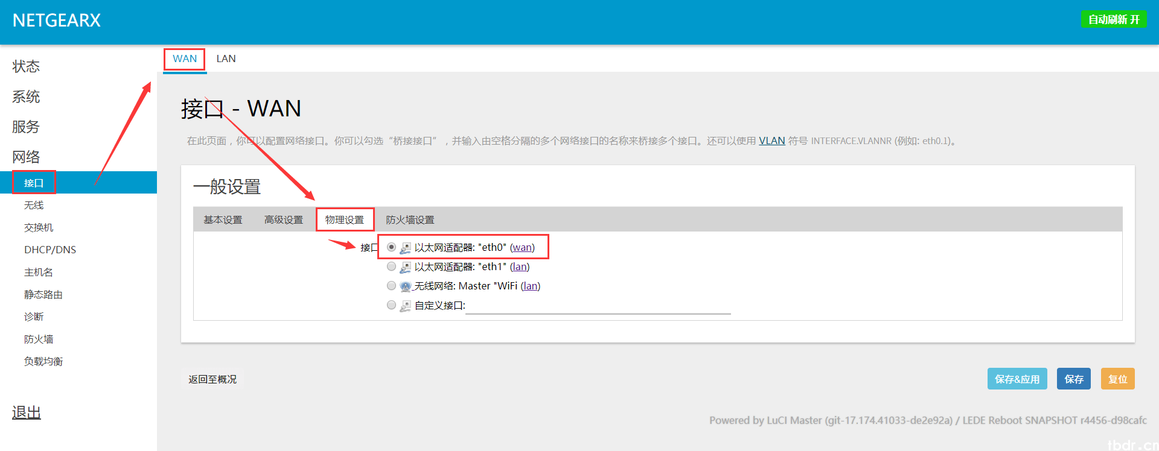Select the eth1 (lan) radio button
1159x451 pixels.
click(391, 266)
